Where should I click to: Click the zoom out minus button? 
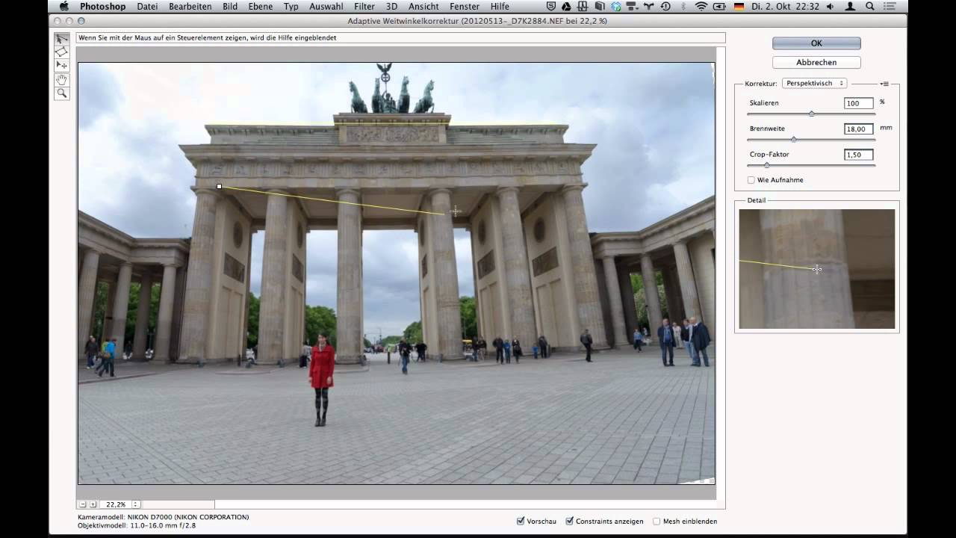click(x=83, y=504)
